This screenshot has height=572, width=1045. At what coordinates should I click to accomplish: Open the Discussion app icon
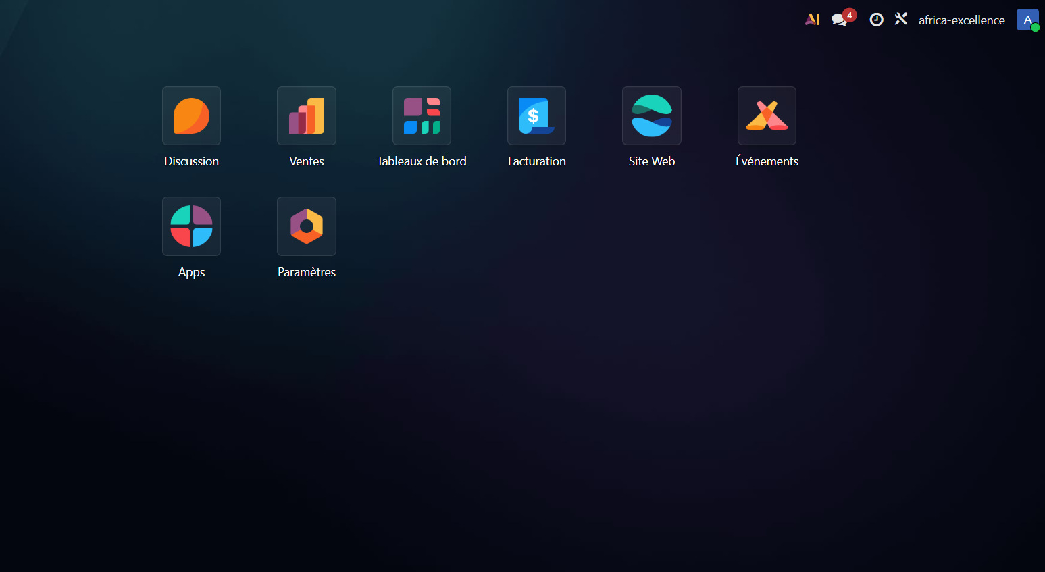pos(191,115)
